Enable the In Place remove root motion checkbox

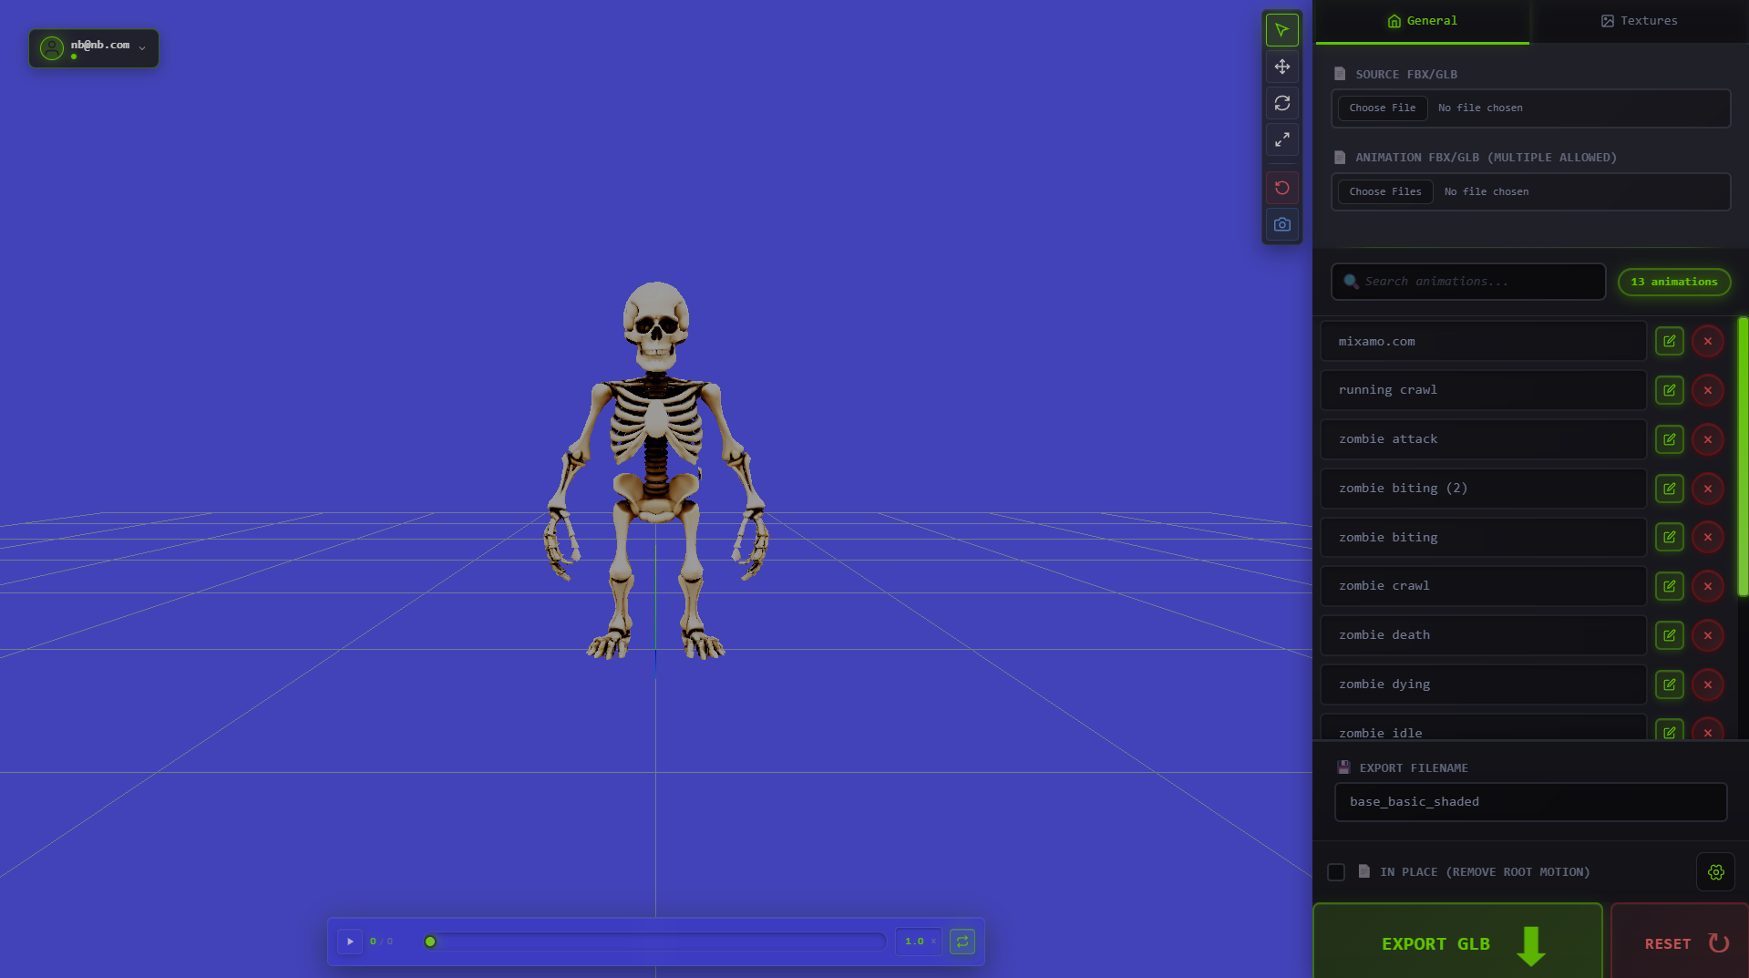coord(1336,872)
